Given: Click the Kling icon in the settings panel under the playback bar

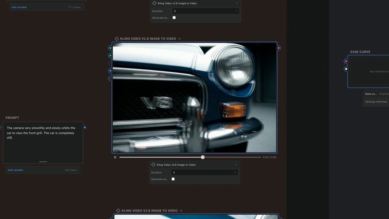Looking at the screenshot, I should click(x=153, y=165).
